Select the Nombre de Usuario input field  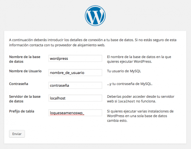(x=75, y=73)
